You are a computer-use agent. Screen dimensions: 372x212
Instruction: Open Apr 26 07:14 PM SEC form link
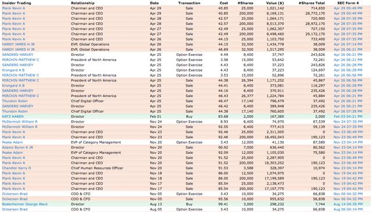348,44
